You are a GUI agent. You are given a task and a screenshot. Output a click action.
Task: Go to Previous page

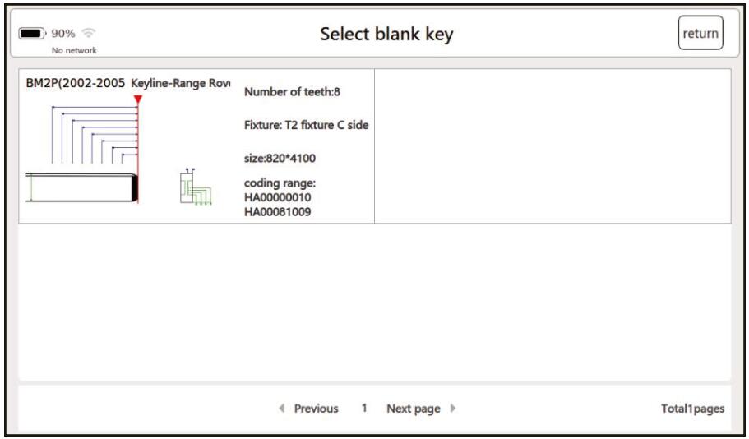point(316,409)
